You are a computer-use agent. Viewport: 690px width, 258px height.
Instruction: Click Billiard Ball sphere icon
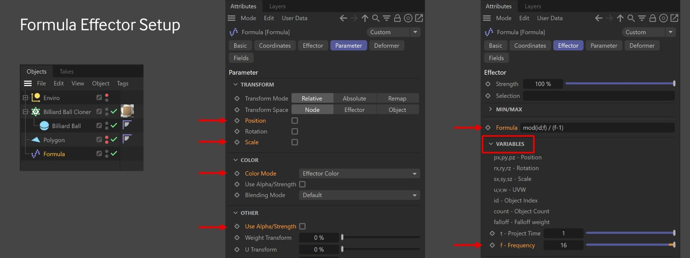coord(44,126)
